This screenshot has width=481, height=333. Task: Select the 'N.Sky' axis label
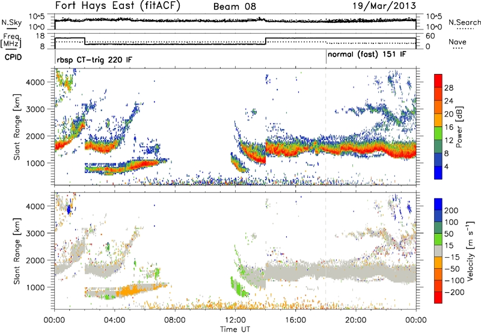click(11, 22)
